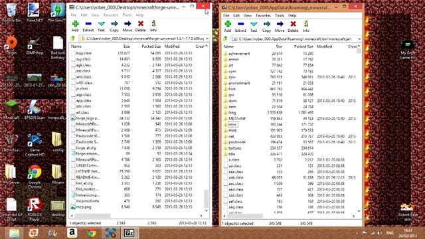The width and height of the screenshot is (425, 239).
Task: Open Favorites menu in right 7-Zip window
Action: [263, 16]
